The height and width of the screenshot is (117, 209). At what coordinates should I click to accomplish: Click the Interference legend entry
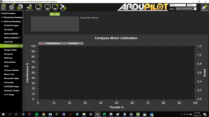pos(49,43)
